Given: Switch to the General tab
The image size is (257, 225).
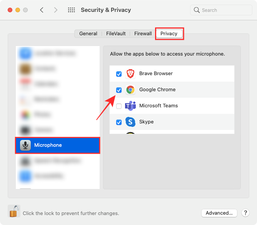Looking at the screenshot, I should [88, 34].
